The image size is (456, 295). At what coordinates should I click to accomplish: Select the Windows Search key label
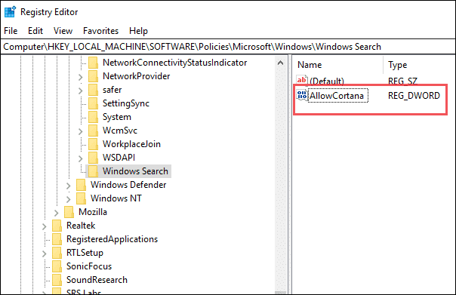click(135, 171)
